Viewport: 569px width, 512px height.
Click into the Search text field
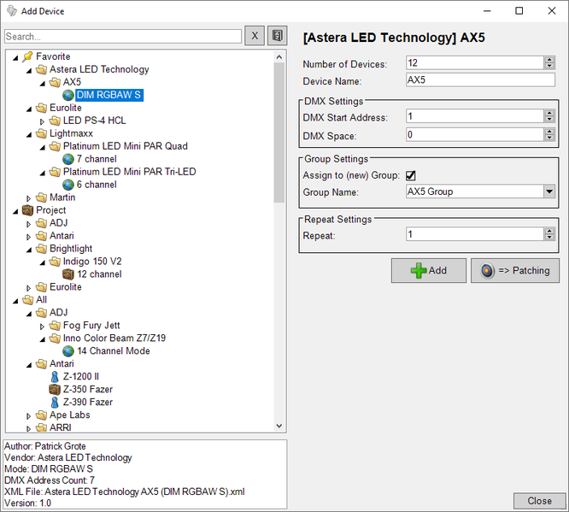coord(123,37)
